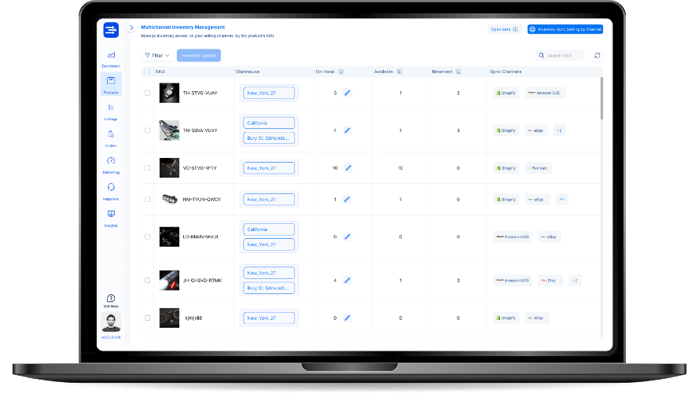Click Warehouse column header
Screen dimensions: 699x393
click(248, 72)
